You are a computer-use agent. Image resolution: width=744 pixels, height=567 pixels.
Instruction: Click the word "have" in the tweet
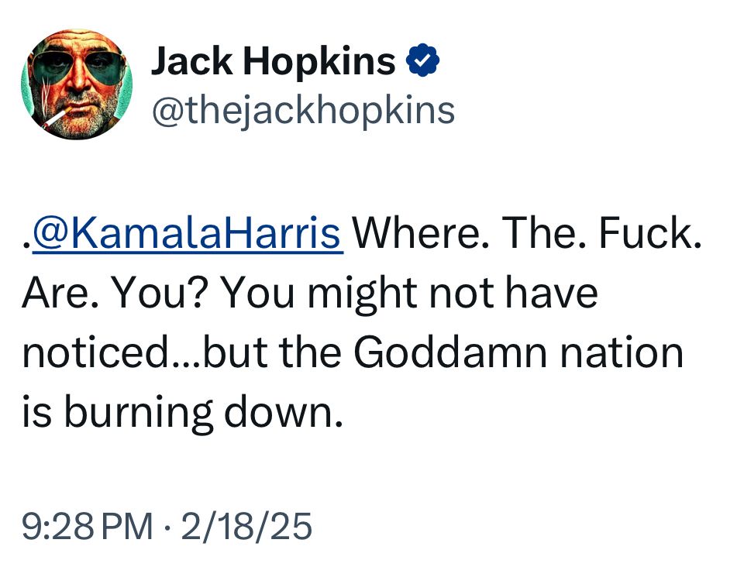click(556, 293)
